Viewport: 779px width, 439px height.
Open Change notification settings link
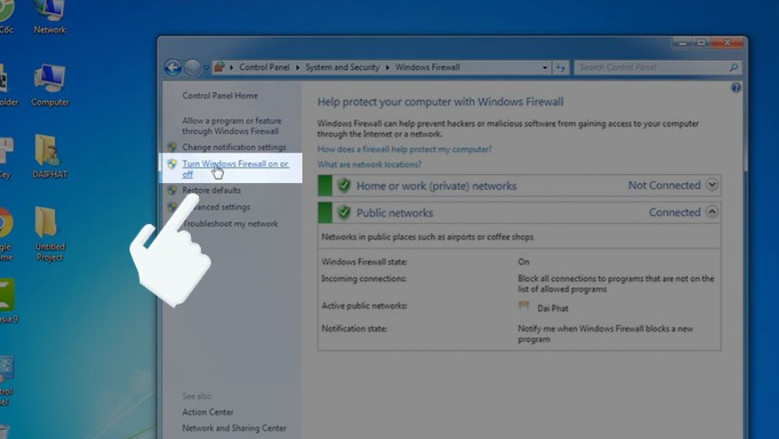click(234, 147)
